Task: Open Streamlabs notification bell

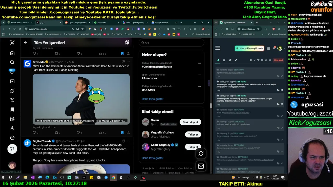Action: [274, 48]
